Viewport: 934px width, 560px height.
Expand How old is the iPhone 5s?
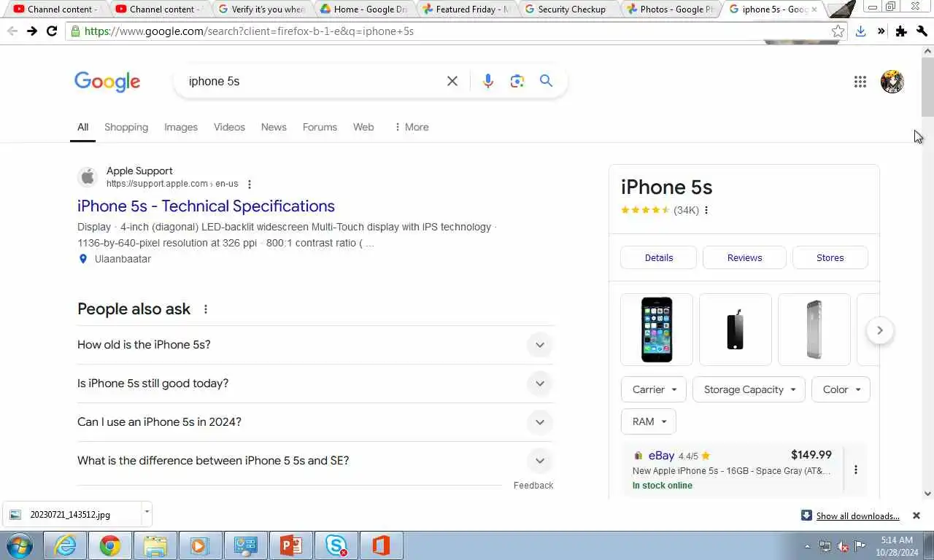315,345
